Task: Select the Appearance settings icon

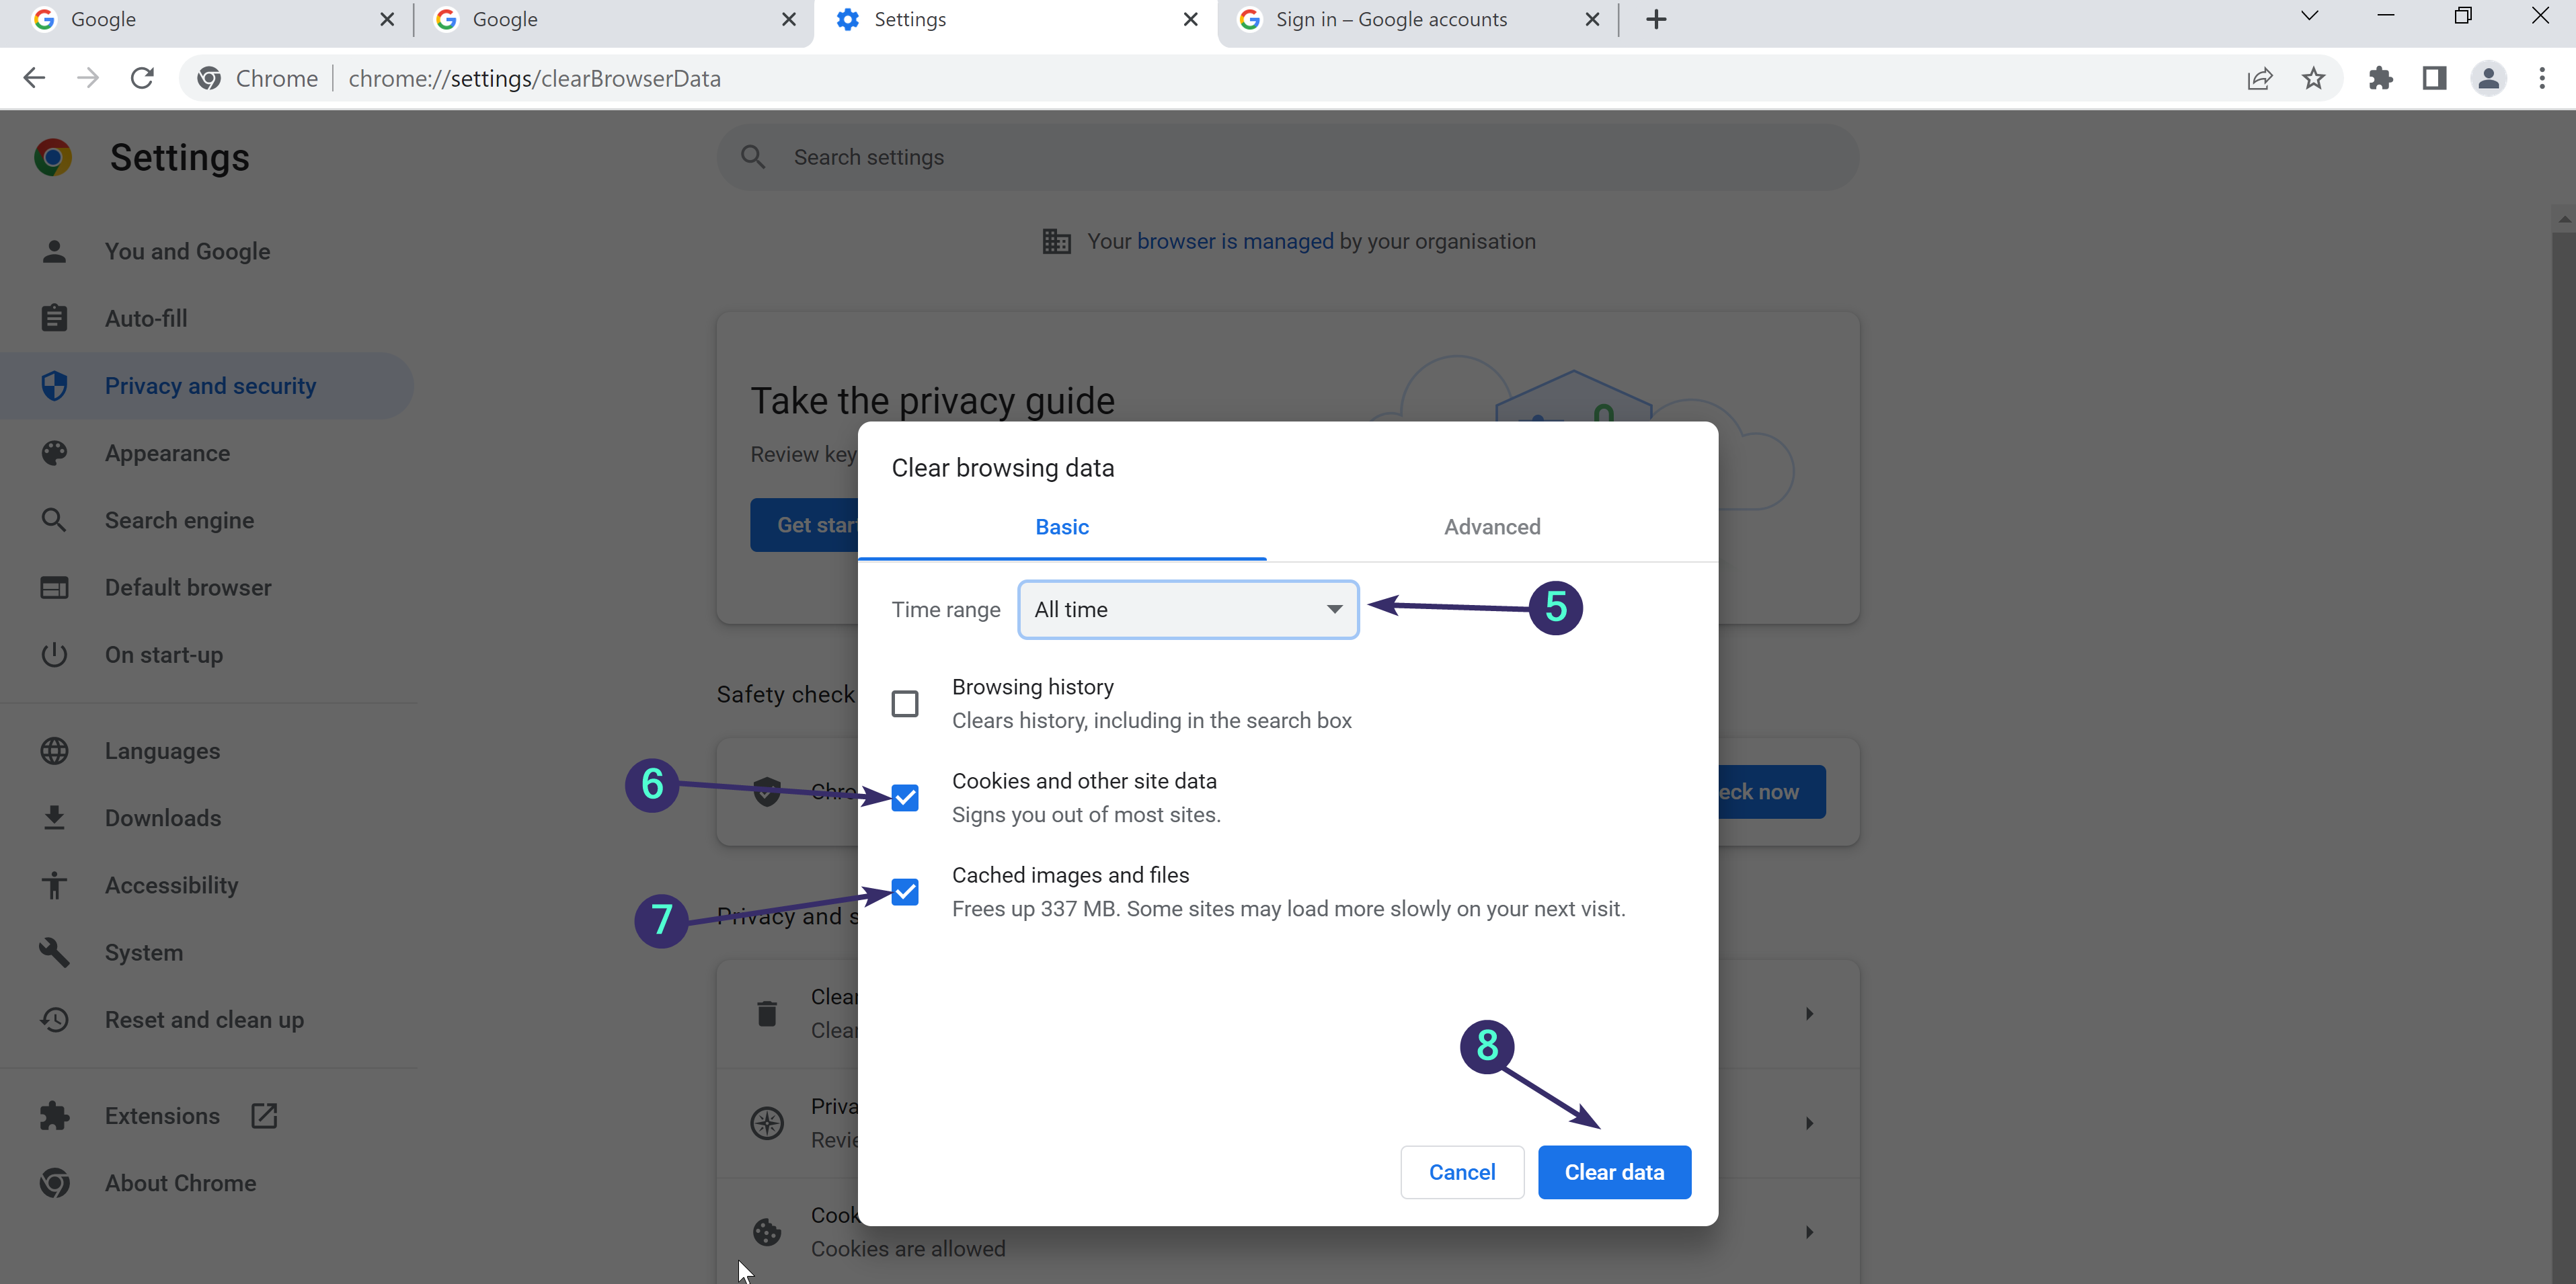Action: point(55,452)
